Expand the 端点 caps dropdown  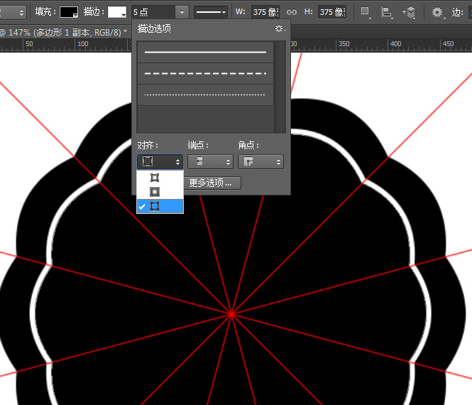pyautogui.click(x=210, y=162)
